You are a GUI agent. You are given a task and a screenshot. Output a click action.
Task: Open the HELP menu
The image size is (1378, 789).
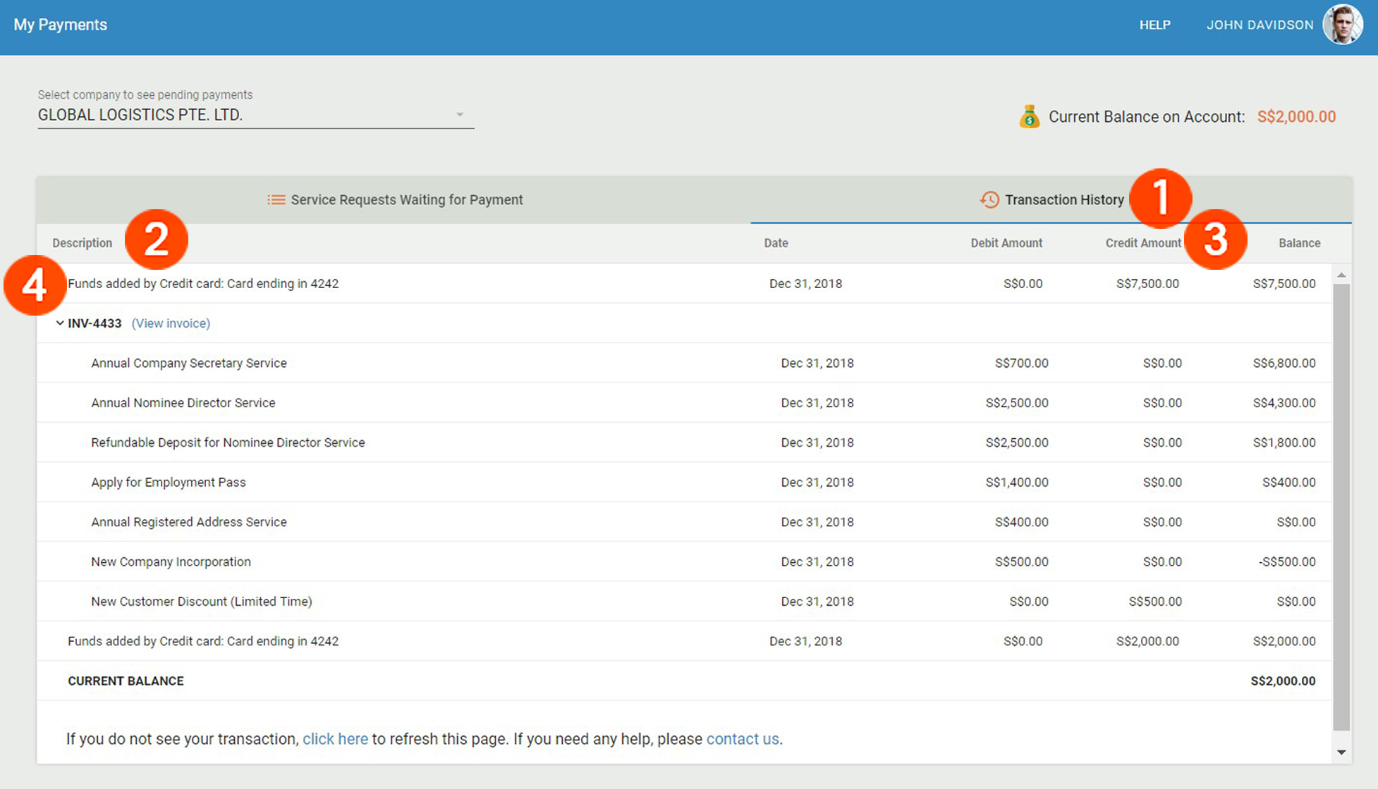tap(1154, 25)
